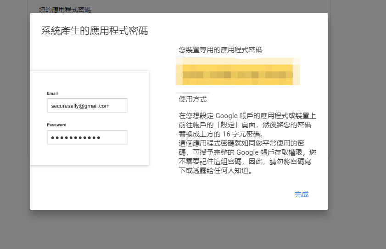This screenshot has width=386, height=249.
Task: Click the Email label
Action: (52, 93)
